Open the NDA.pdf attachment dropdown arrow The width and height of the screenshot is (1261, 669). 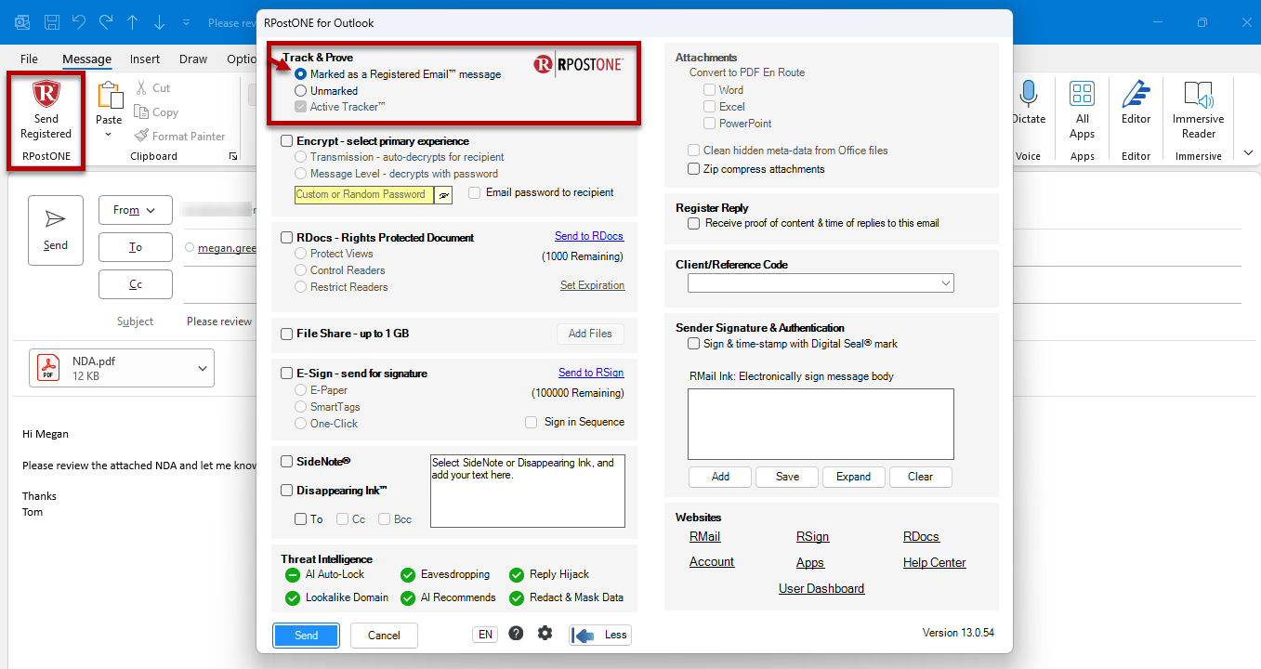[204, 369]
